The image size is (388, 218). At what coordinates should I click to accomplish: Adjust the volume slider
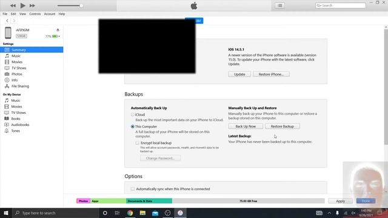(70, 5)
